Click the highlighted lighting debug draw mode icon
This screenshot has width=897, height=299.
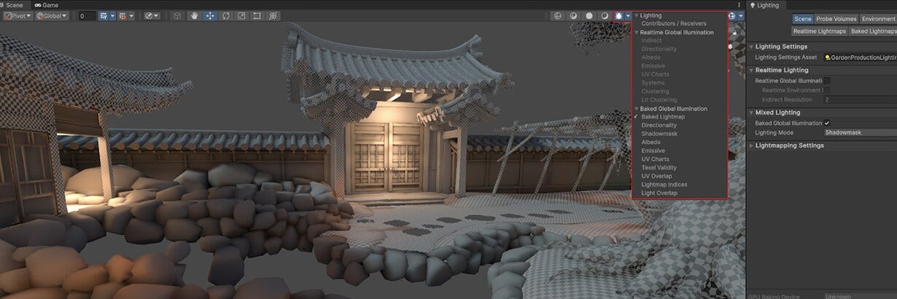click(619, 15)
